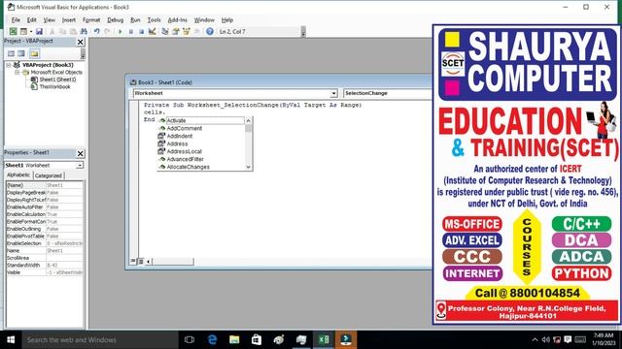Screen dimensions: 622x349
Task: Open the Tools menu
Action: pos(154,19)
